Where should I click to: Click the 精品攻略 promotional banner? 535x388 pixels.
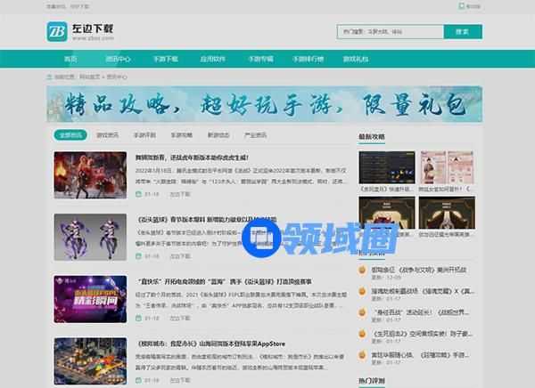point(264,105)
